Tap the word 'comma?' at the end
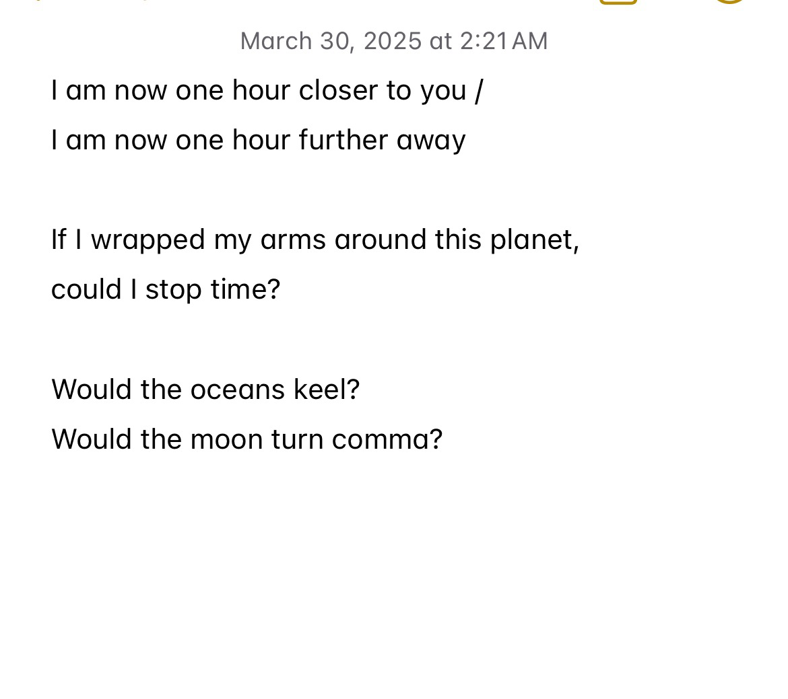The image size is (788, 699). point(387,439)
